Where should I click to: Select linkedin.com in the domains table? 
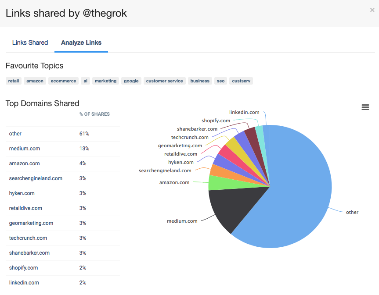24,283
